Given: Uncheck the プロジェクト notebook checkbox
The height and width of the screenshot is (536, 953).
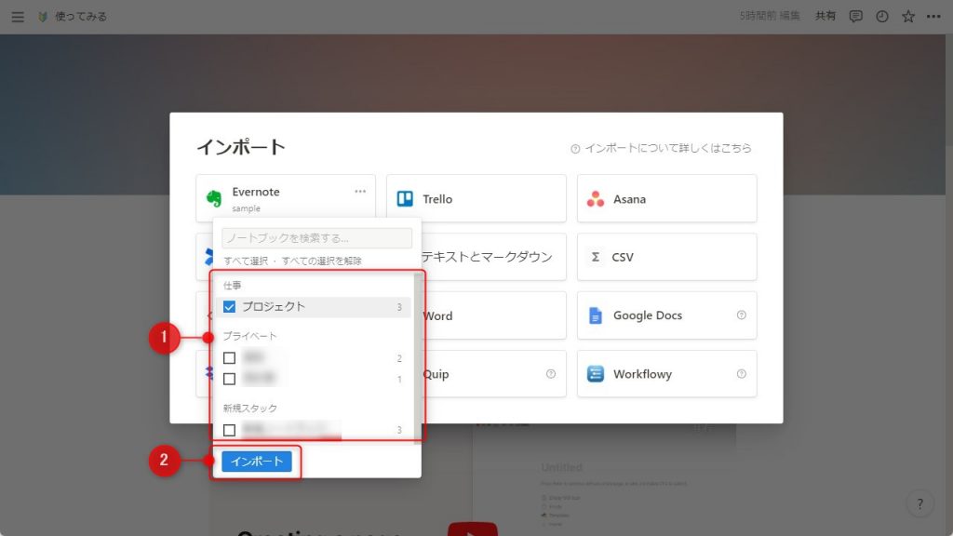Looking at the screenshot, I should click(229, 307).
